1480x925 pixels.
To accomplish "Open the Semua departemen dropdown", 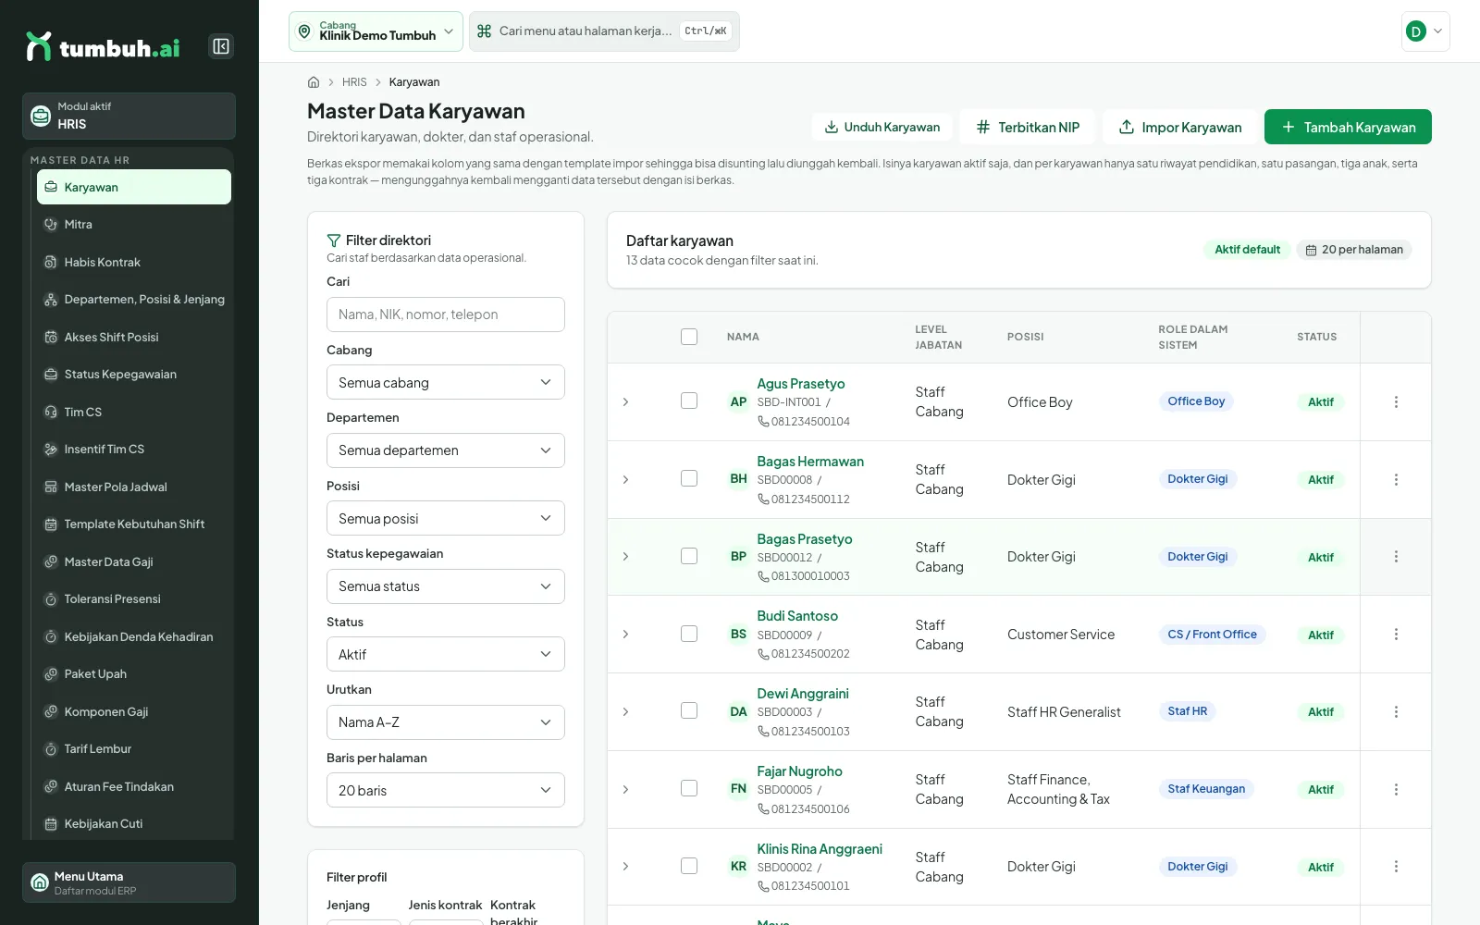I will pyautogui.click(x=446, y=450).
